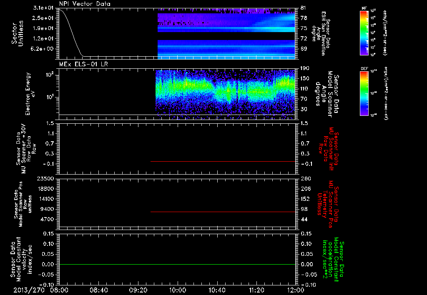Click the 12:00 end time label

coord(296,290)
